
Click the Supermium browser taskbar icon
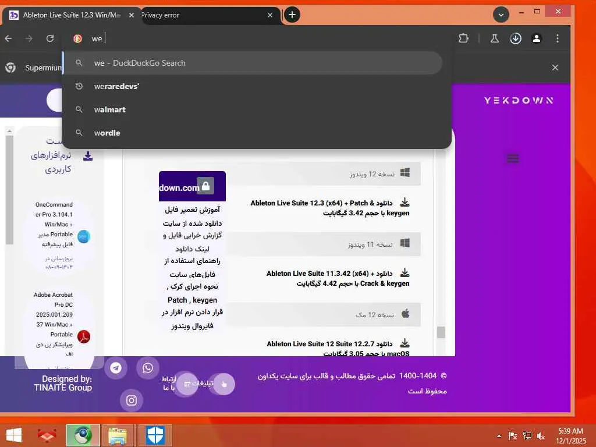[x=83, y=435]
